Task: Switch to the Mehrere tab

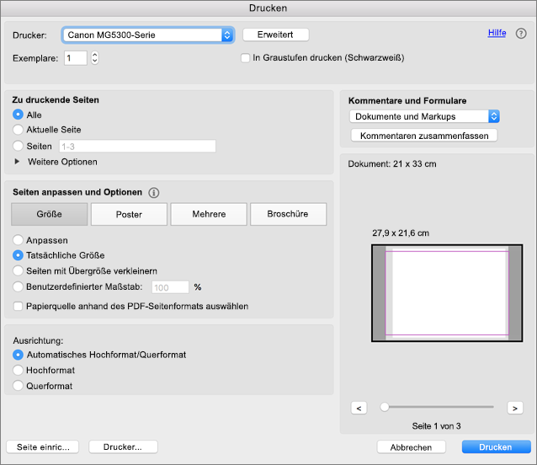Action: click(x=209, y=214)
